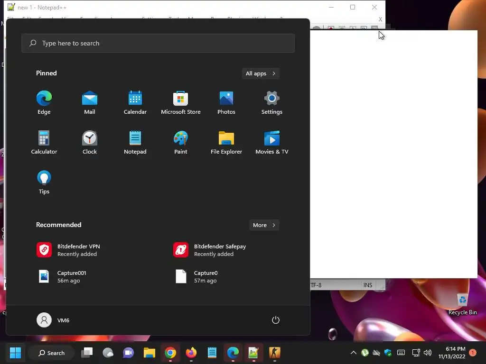Open the Tips app
The image size is (486, 364).
click(x=44, y=182)
